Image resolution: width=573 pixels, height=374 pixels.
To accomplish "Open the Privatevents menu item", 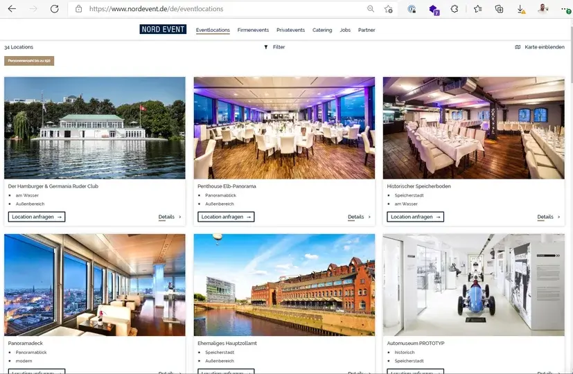I will pos(290,30).
